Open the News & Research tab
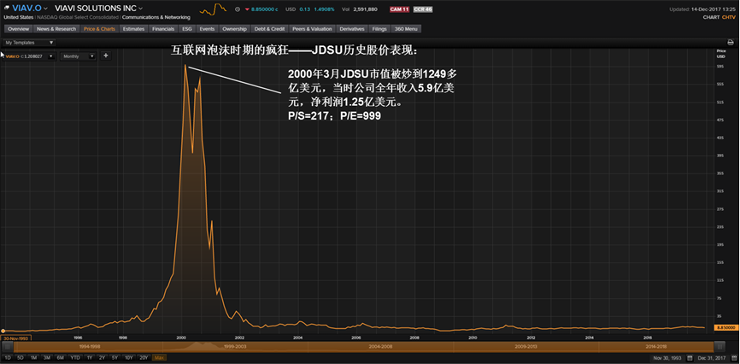 point(56,28)
